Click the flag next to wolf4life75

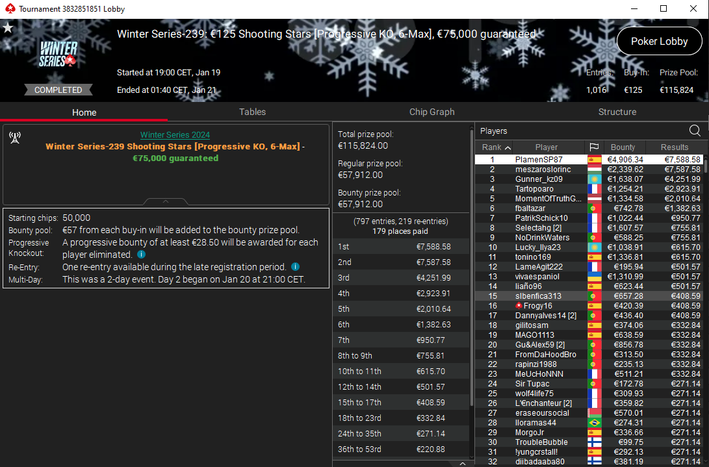coord(594,394)
